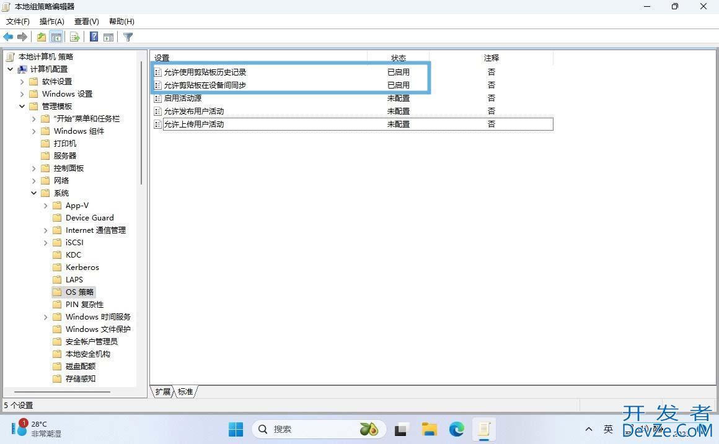Switch to the 标准 tab
Screen dimensions: 719x444
point(186,392)
